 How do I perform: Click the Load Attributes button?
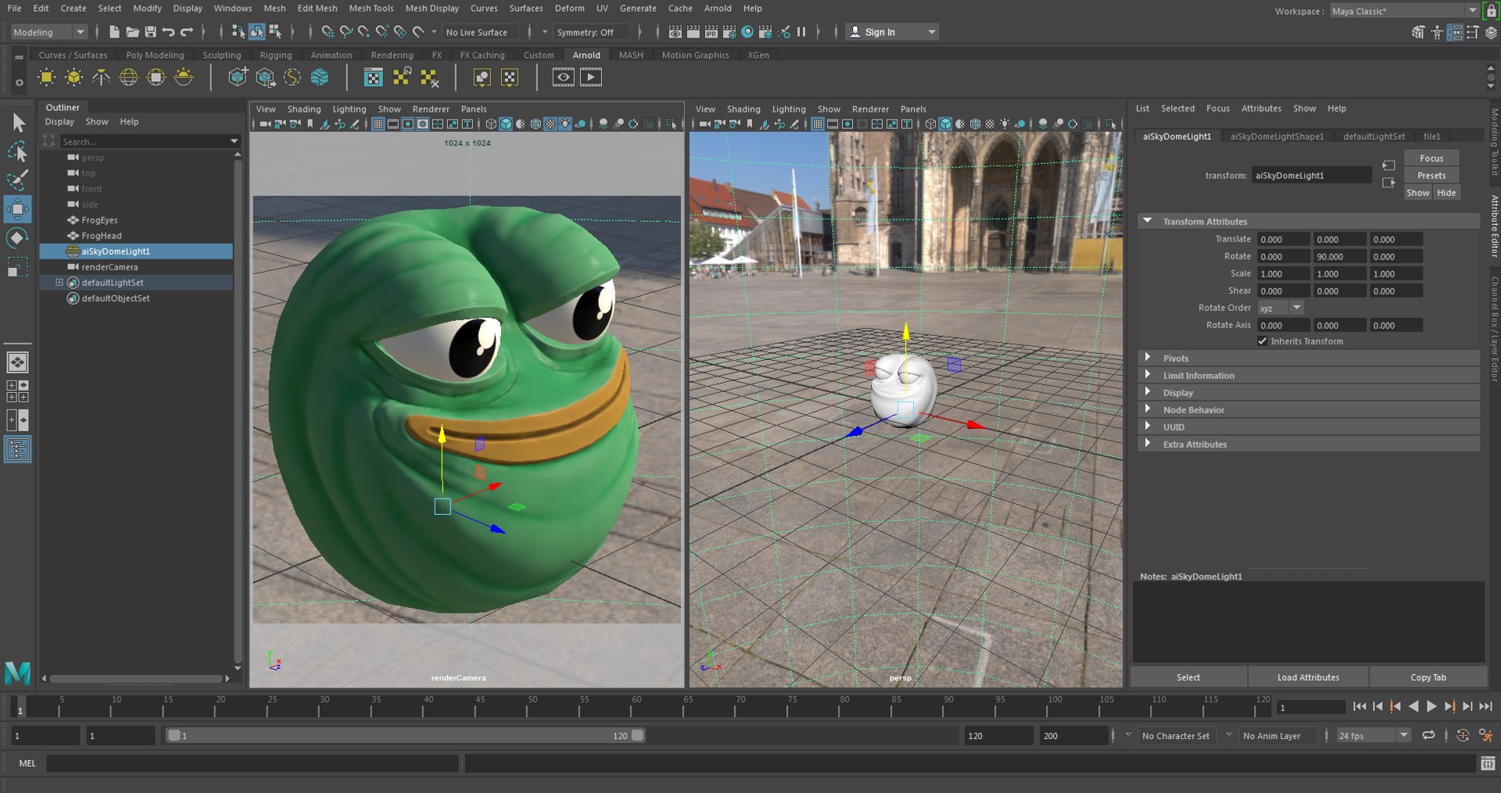[1308, 677]
